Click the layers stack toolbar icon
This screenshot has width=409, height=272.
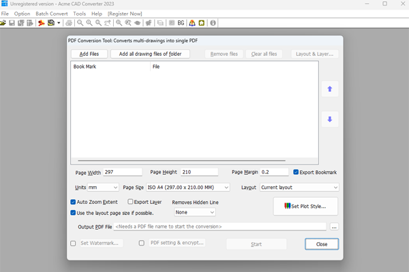pos(160,23)
